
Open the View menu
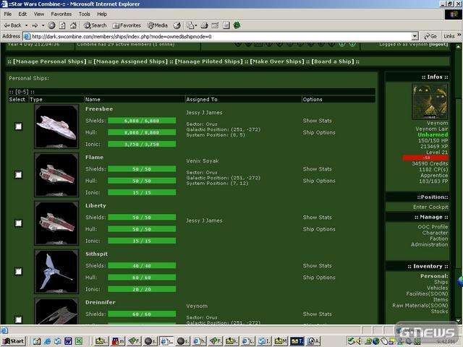38,14
